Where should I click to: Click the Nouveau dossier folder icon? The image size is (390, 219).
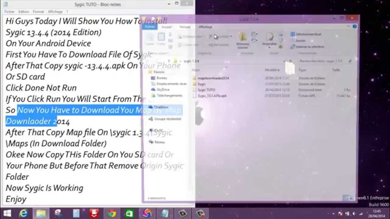[x=243, y=37]
